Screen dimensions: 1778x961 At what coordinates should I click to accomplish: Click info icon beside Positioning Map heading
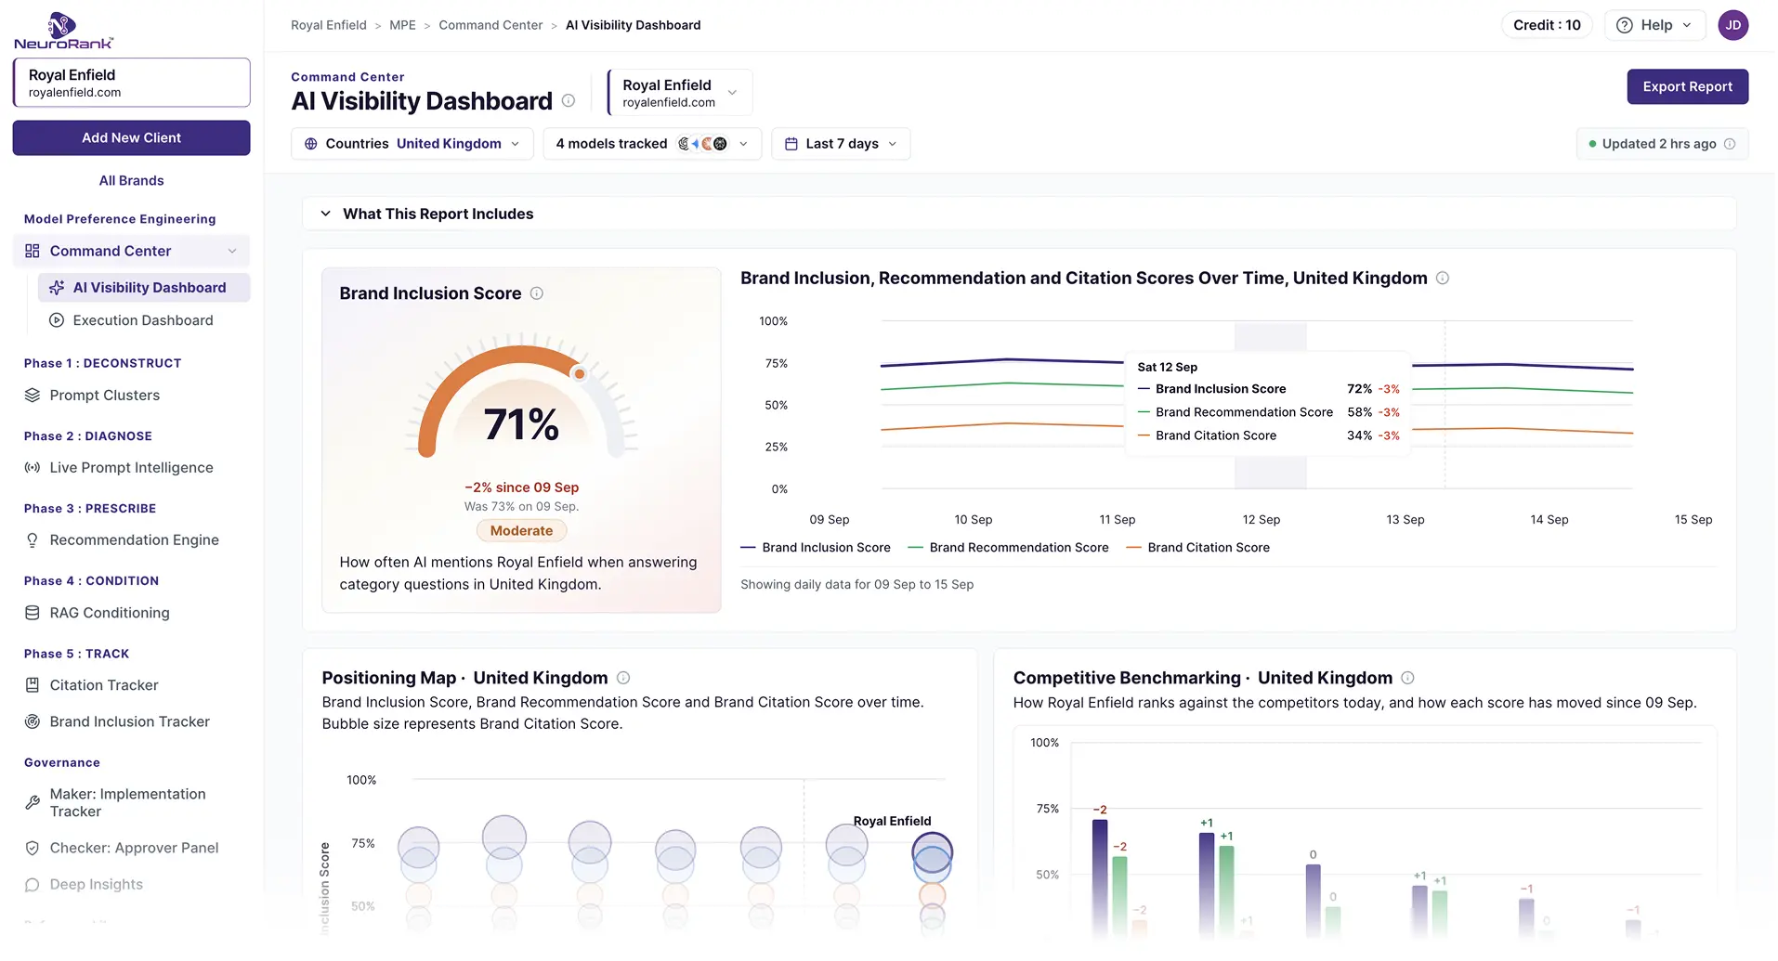click(624, 678)
